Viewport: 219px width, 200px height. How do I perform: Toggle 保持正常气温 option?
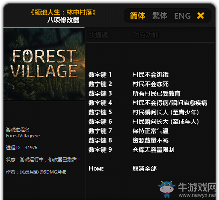tap(151, 131)
